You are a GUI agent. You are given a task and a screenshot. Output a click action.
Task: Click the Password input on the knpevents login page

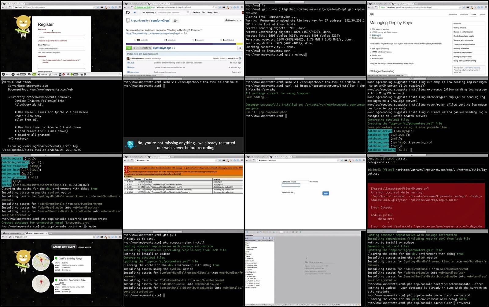(291, 185)
